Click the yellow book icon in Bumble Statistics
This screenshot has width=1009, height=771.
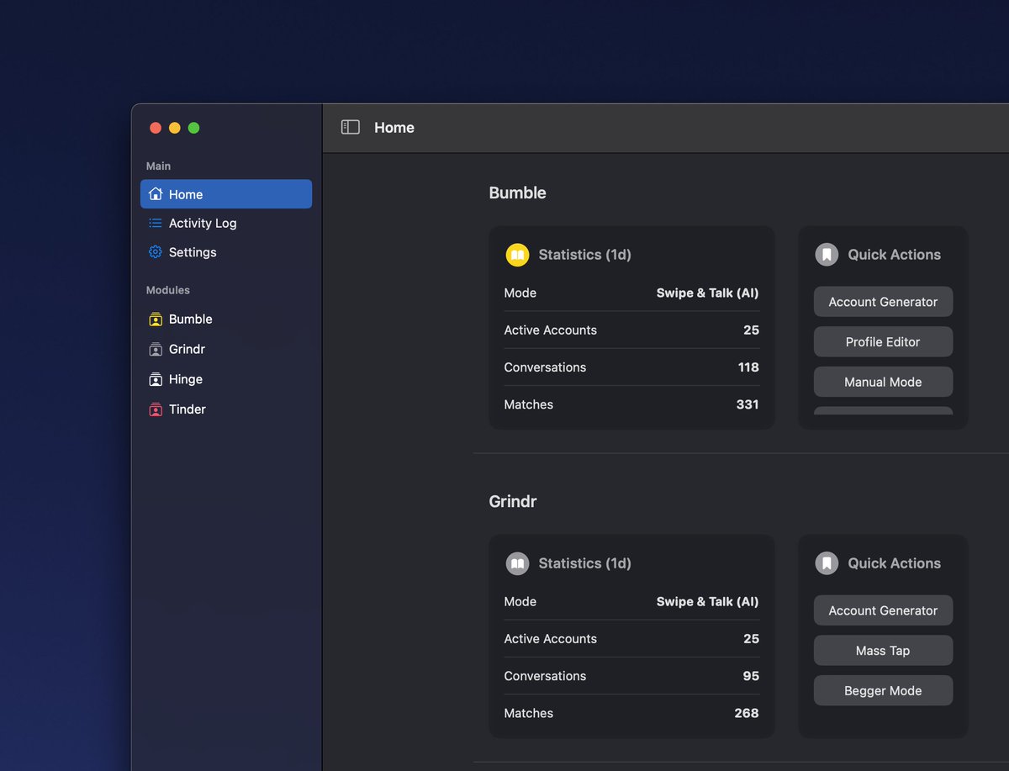pos(517,255)
